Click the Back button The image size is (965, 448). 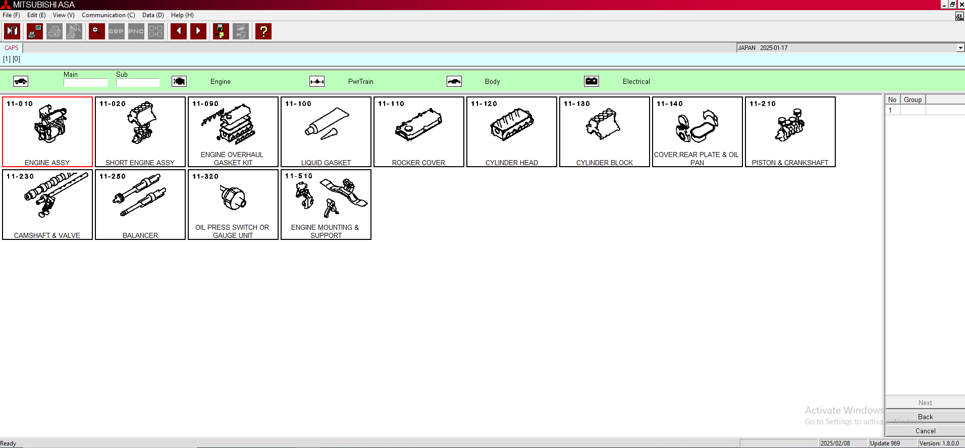point(925,417)
